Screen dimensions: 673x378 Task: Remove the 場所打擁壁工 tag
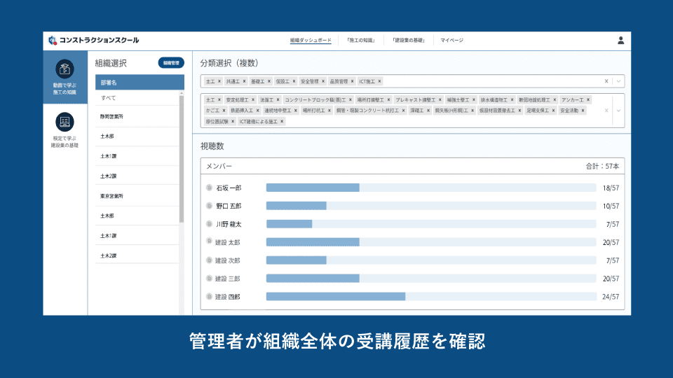click(x=388, y=100)
